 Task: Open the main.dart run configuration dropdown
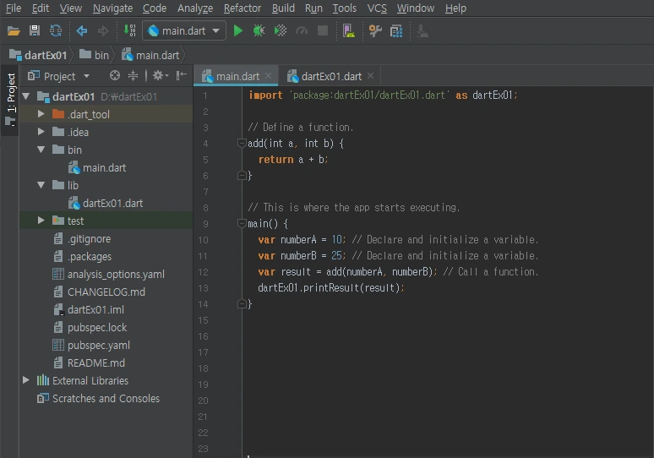pos(183,31)
